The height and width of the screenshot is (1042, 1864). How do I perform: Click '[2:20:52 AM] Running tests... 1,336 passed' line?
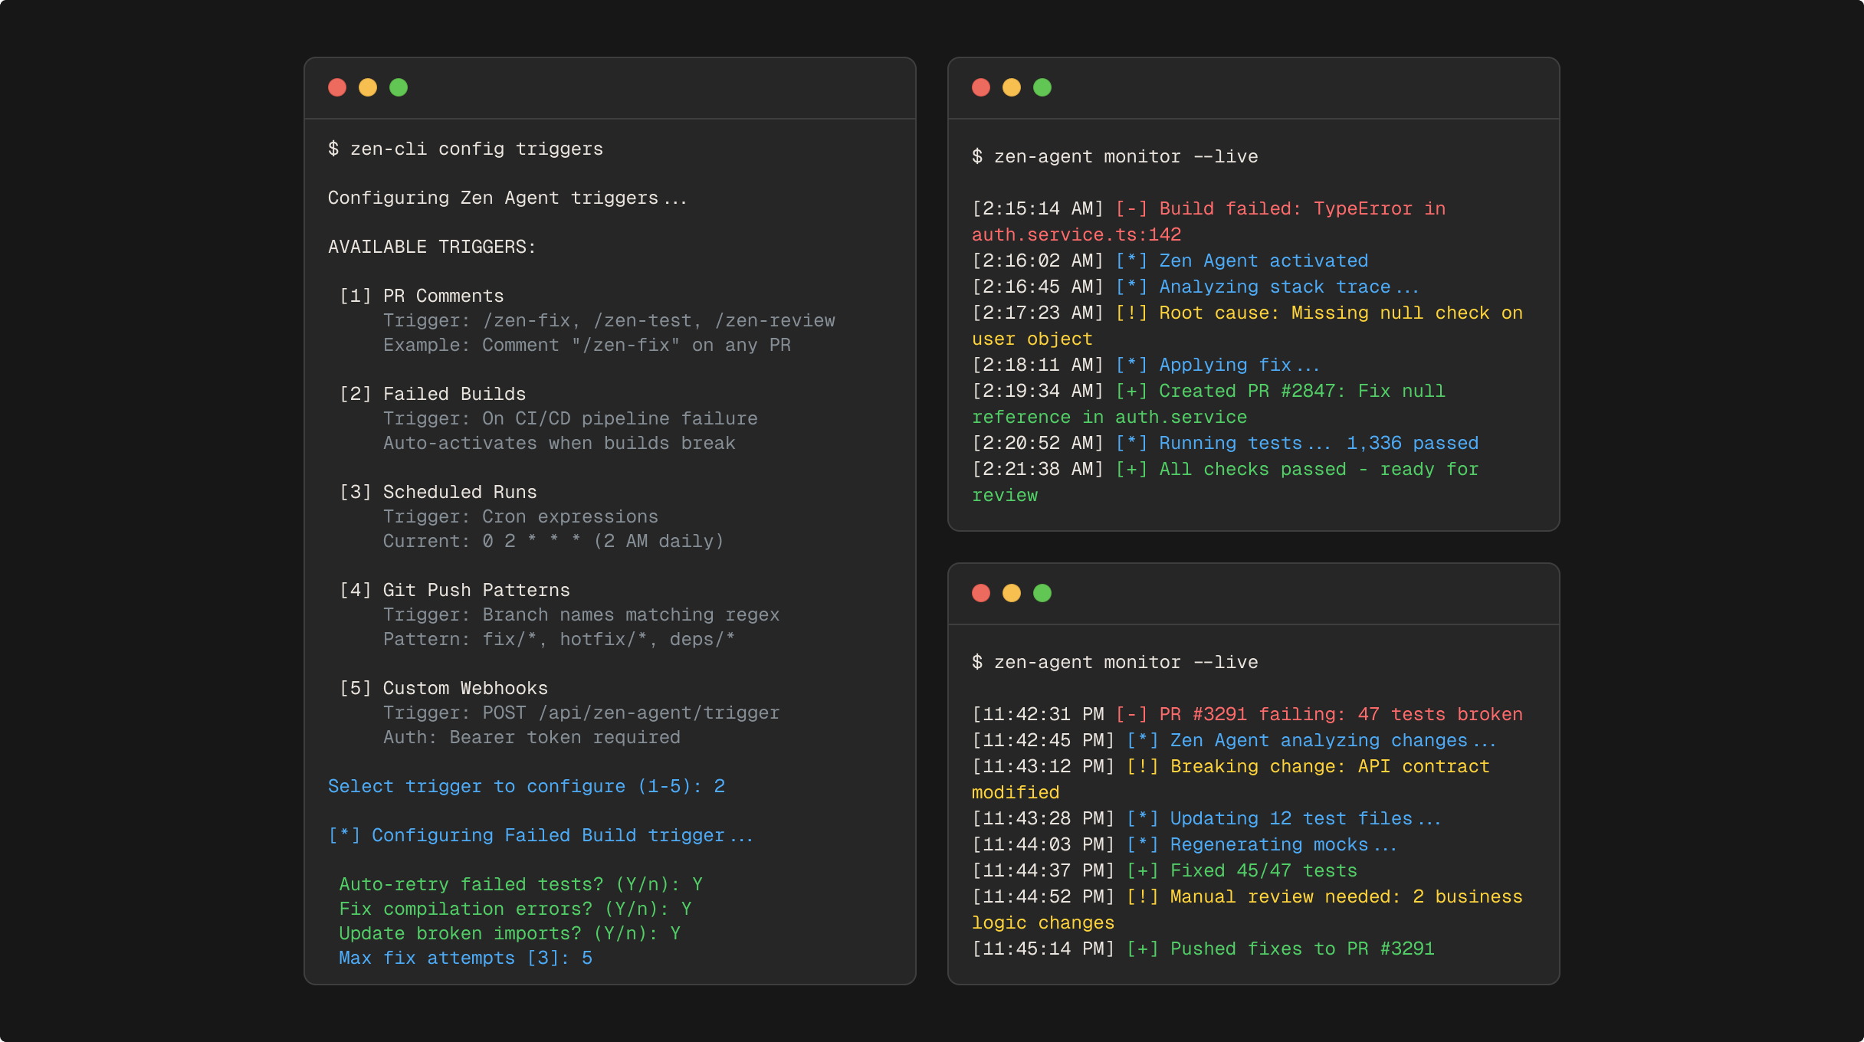[x=1226, y=443]
